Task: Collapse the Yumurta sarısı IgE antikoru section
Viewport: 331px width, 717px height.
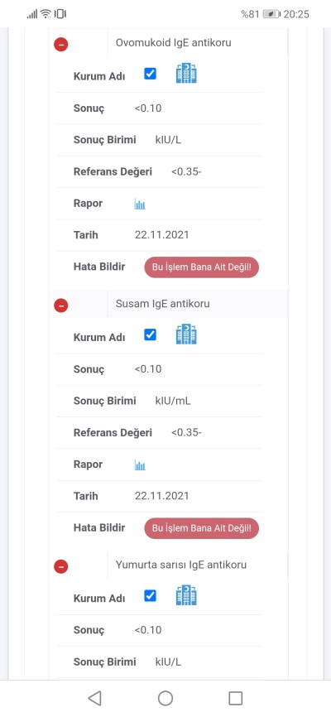Action: [60, 566]
